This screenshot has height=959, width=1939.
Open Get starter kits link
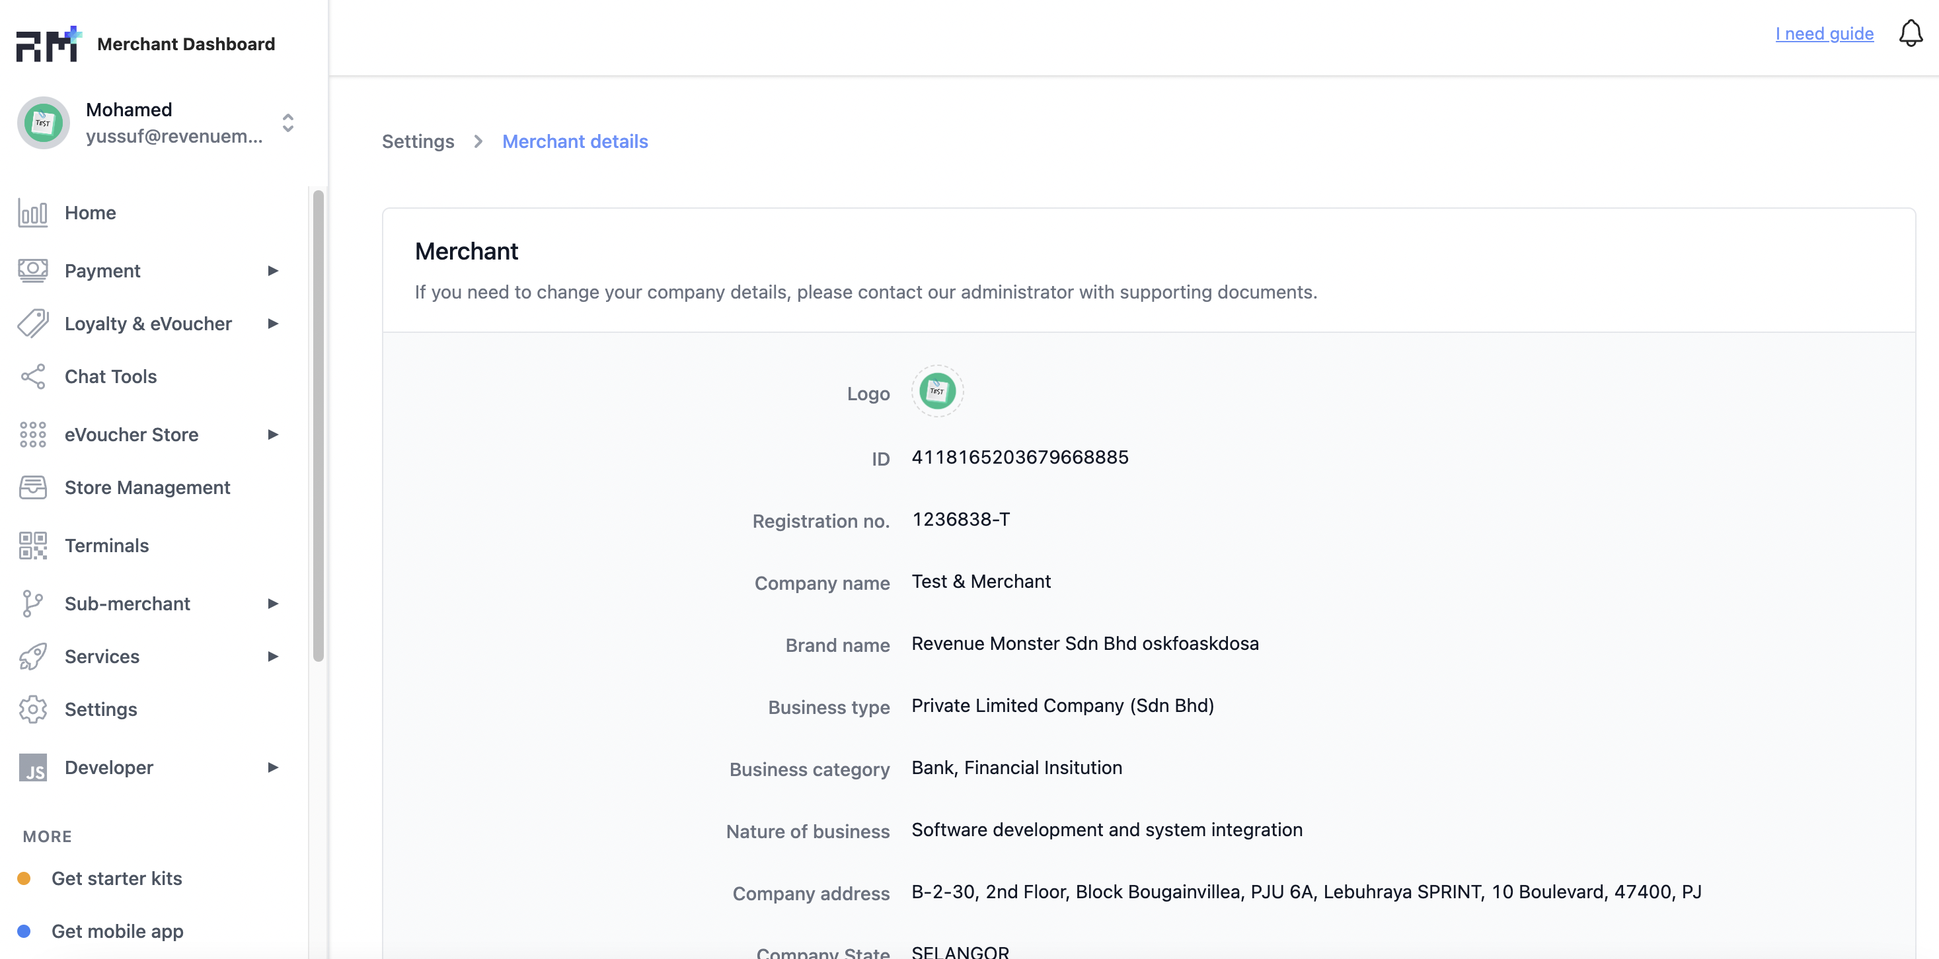click(116, 878)
